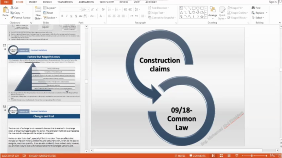Select slide 57 Factors that Magnify Losses thumbnail
Image resolution: width=282 pixels, height=158 pixels.
point(44,73)
